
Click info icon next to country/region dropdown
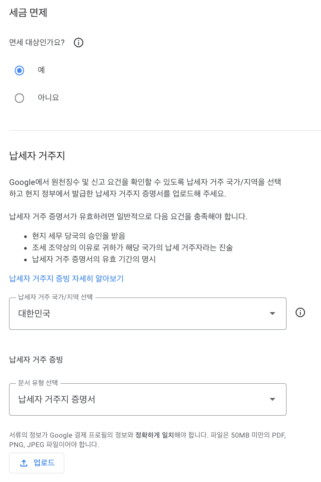click(x=300, y=312)
